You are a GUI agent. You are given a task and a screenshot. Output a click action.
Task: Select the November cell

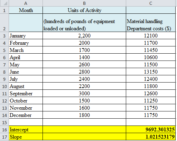[x=26, y=108]
